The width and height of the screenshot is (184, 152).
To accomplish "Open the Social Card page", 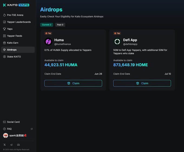I will coord(13,122).
